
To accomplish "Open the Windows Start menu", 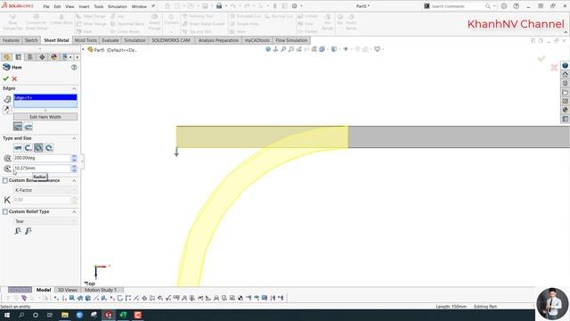I will (x=7, y=315).
